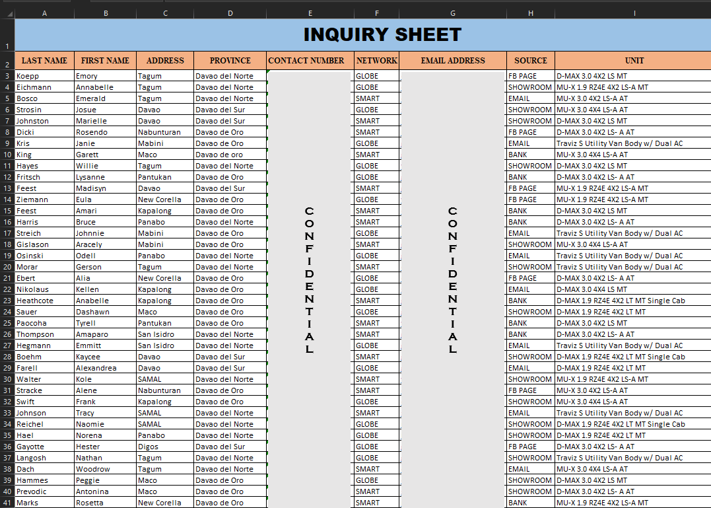Select the ADDRESS header cell

(x=165, y=61)
